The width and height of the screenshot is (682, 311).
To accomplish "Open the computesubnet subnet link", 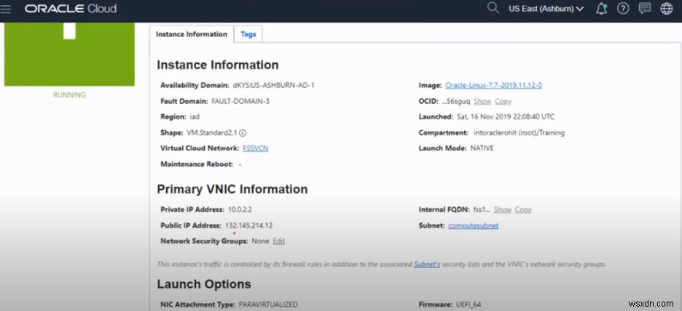I will [x=474, y=225].
